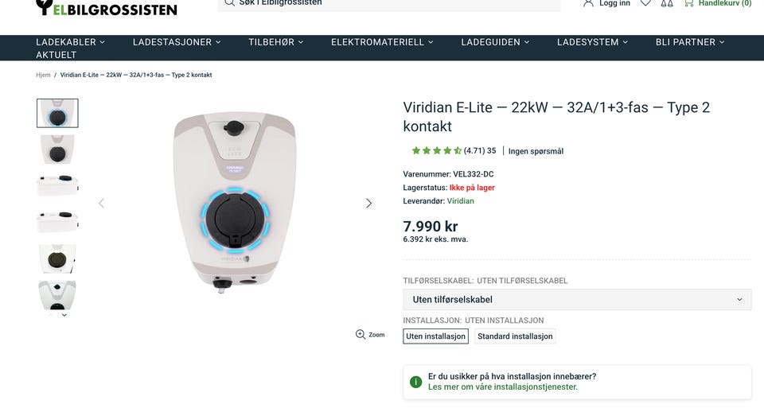The image size is (764, 408).
Task: Click the search magnifier icon
Action: [x=229, y=3]
